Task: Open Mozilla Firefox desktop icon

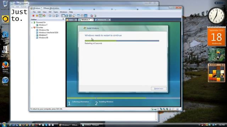Action: click(5, 67)
